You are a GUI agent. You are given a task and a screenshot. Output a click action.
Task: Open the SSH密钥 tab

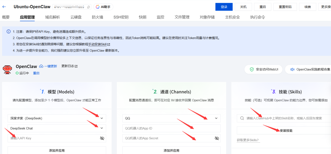coord(121,17)
